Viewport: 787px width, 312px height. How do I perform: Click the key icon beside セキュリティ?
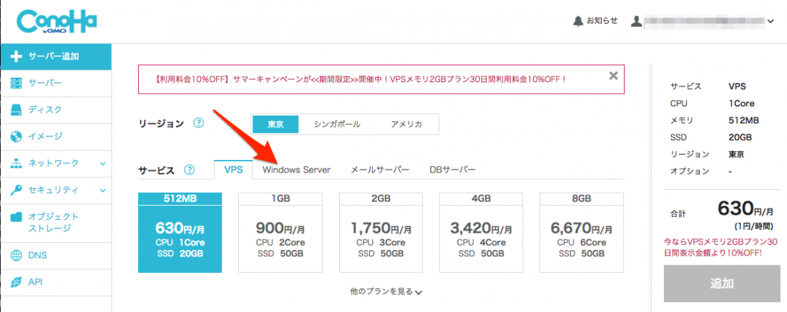click(x=16, y=190)
